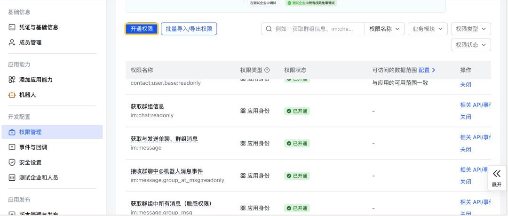Click the 成员管理 person icon
The width and height of the screenshot is (508, 216).
click(x=12, y=42)
